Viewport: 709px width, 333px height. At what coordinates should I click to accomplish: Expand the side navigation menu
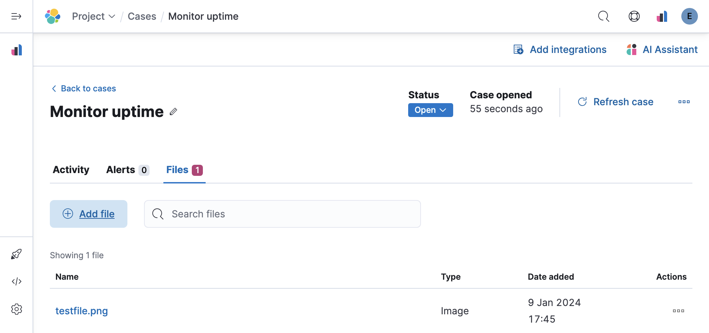pos(16,16)
